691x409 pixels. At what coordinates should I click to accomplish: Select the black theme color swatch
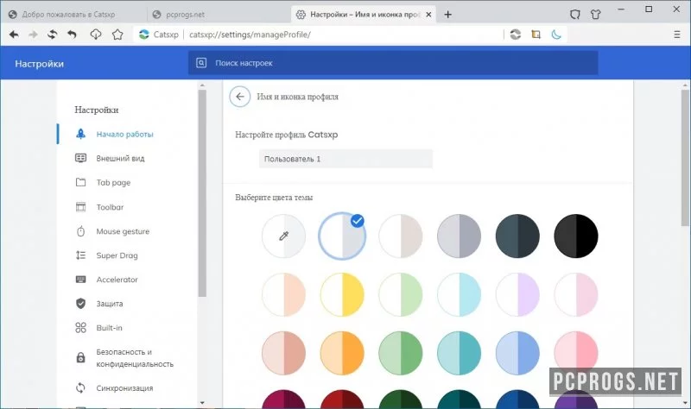pyautogui.click(x=576, y=236)
